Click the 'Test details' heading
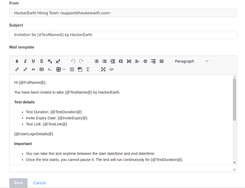This screenshot has width=245, height=188. pos(24,102)
